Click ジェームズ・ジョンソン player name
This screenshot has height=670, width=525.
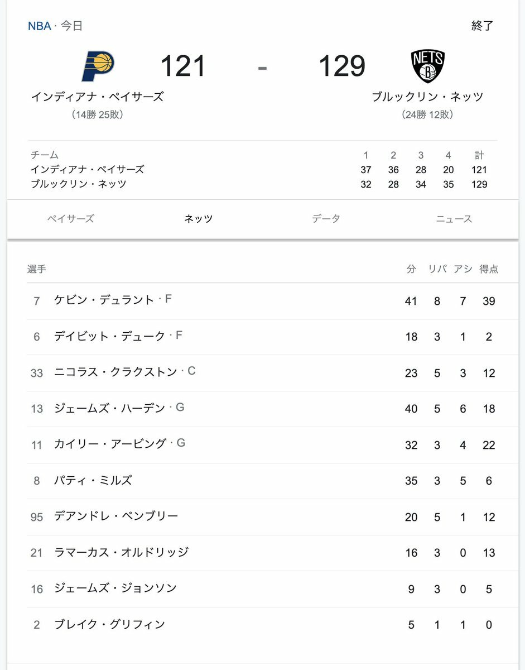115,588
